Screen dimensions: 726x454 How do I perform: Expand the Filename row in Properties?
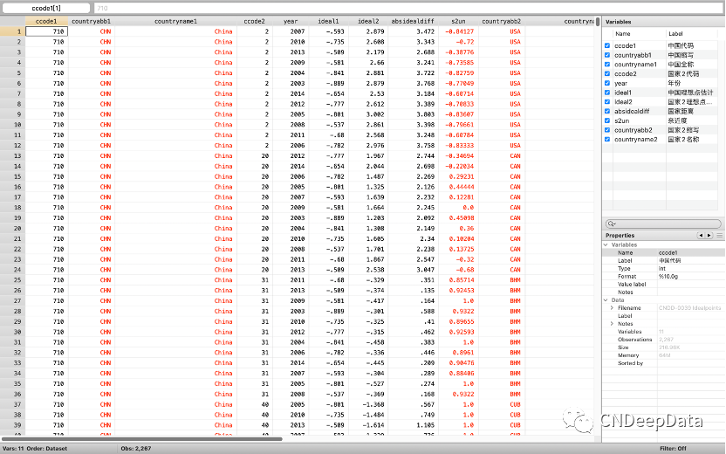(612, 307)
